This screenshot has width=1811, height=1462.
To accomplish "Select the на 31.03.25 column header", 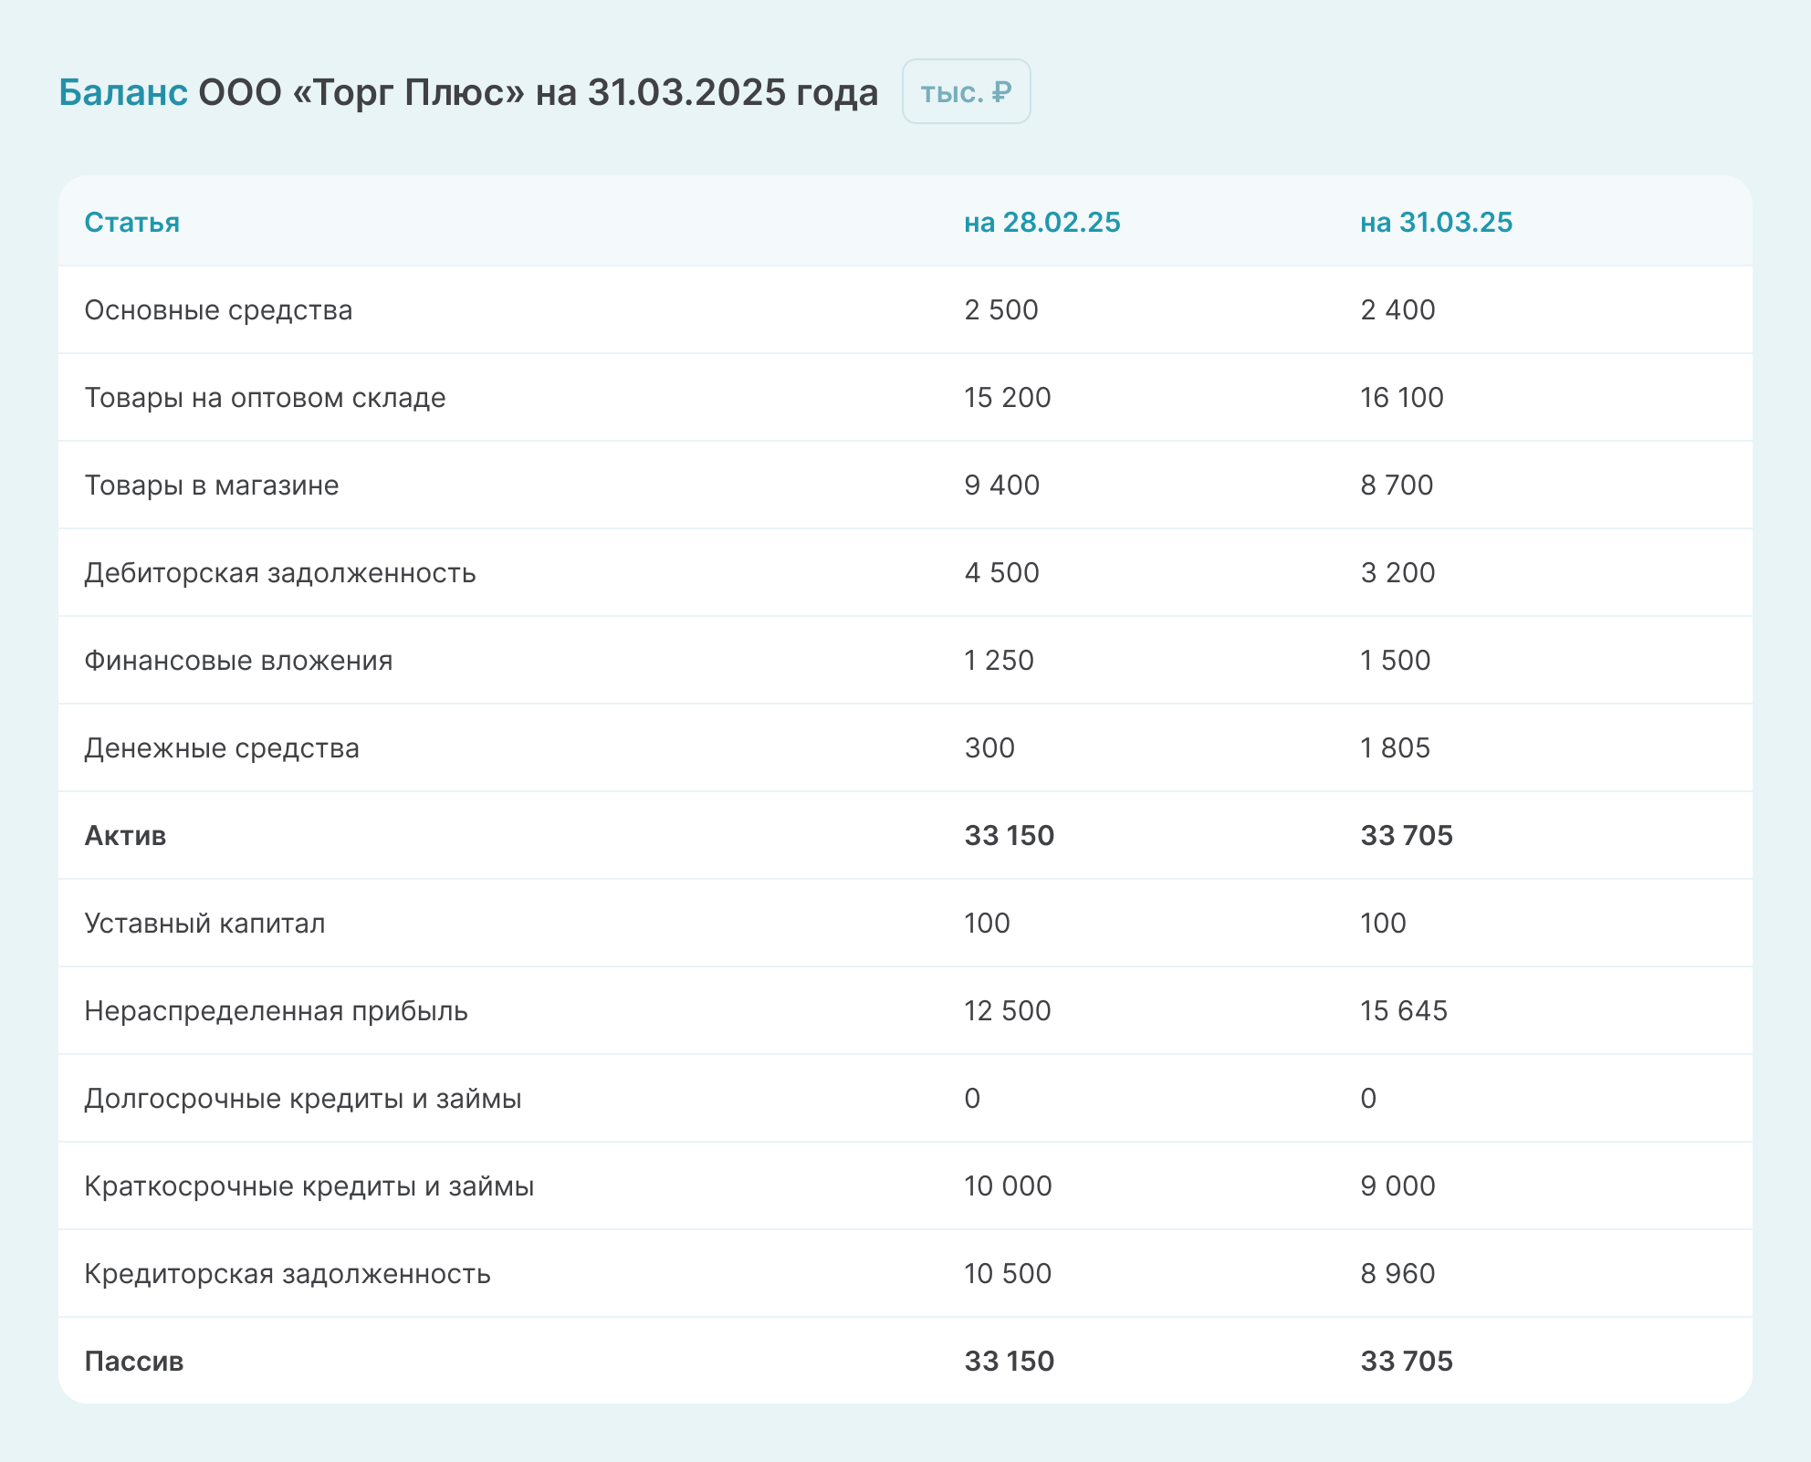I will [1436, 222].
